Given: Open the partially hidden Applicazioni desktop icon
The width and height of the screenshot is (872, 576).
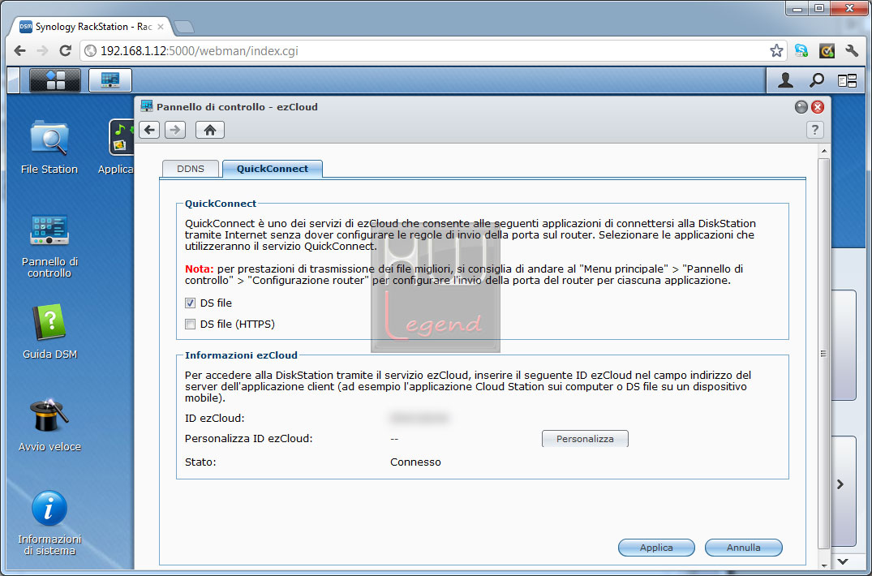Looking at the screenshot, I should [116, 147].
